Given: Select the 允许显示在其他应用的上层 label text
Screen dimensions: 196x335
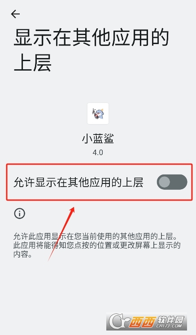Looking at the screenshot, I should coord(78,182).
